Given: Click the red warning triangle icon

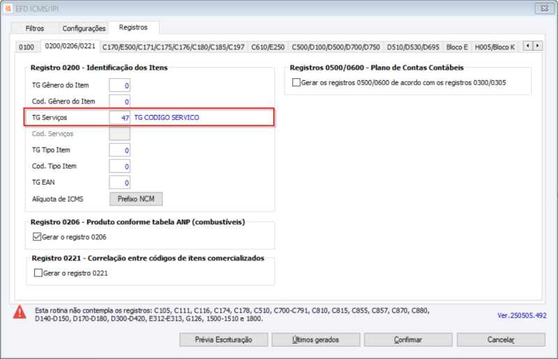Looking at the screenshot, I should coord(20,312).
